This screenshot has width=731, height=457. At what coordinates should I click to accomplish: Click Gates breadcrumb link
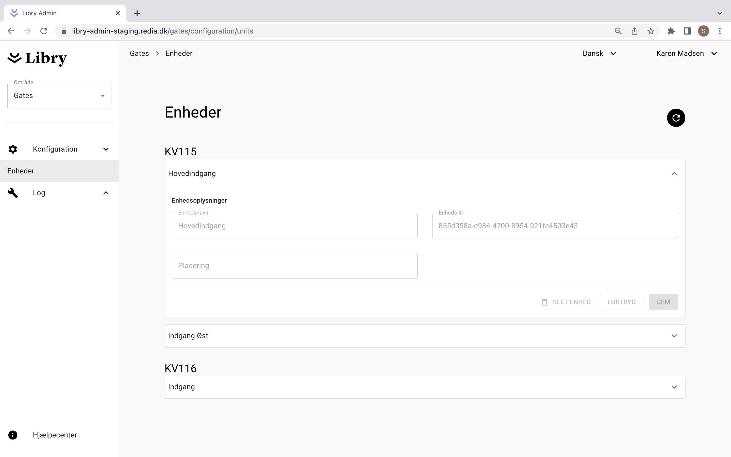point(139,54)
